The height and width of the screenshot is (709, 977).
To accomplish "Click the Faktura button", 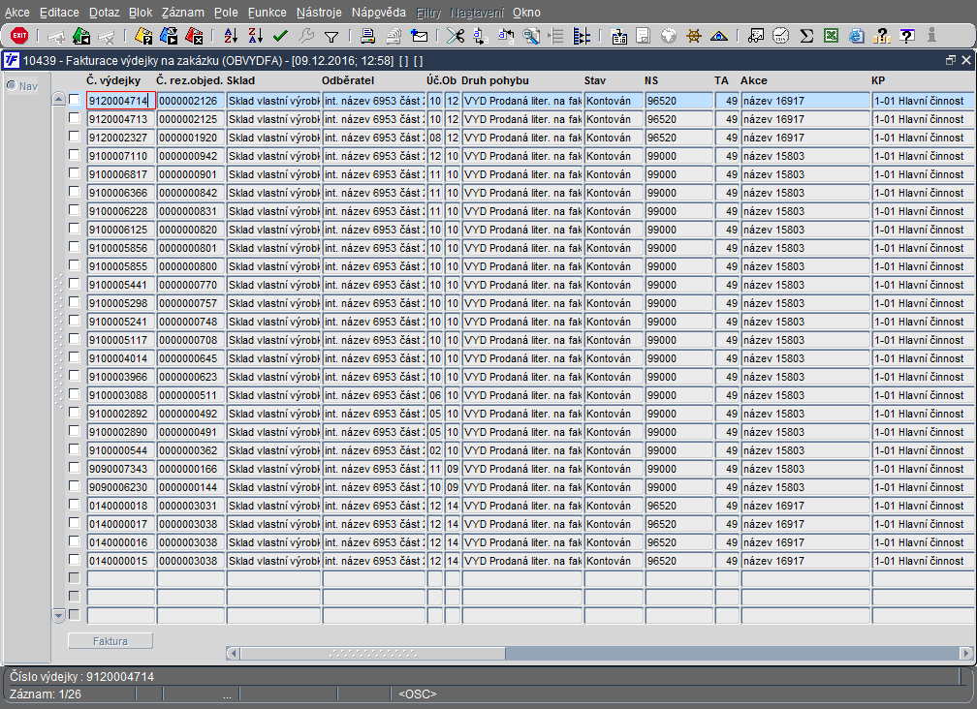I will click(x=110, y=641).
